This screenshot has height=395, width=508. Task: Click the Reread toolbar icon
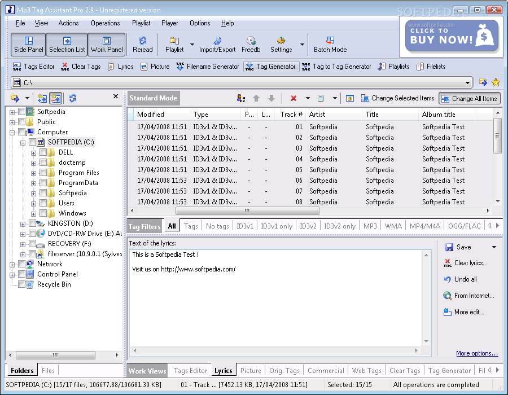point(143,45)
